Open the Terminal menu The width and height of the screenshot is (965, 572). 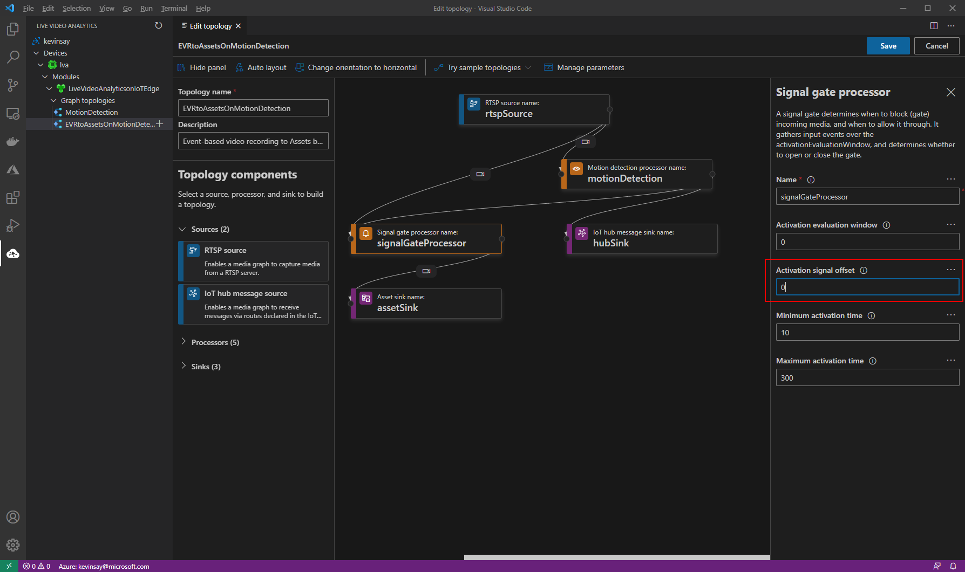click(174, 8)
